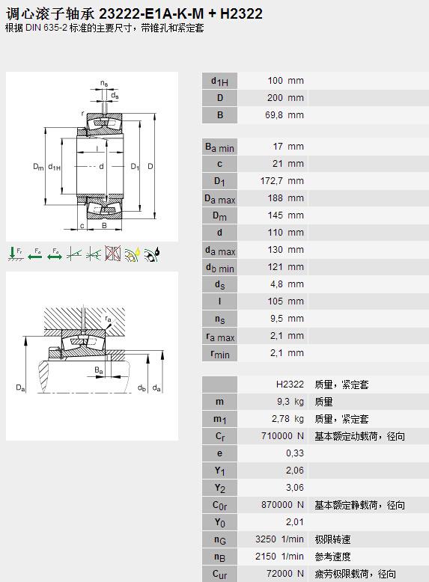
Task: Select the Cur value 72000 N
Action: coord(285,574)
